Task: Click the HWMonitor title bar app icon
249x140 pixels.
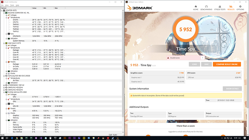Action: 2,2
